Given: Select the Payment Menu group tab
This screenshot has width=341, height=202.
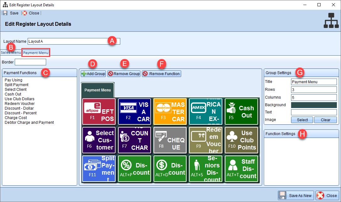Looking at the screenshot, I should click(x=98, y=90).
